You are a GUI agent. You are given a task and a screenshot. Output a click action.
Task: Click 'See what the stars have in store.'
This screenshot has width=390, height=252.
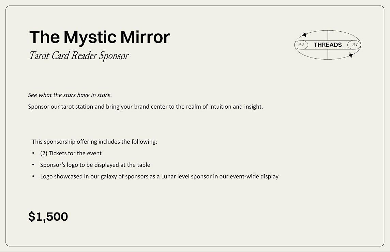click(x=70, y=95)
